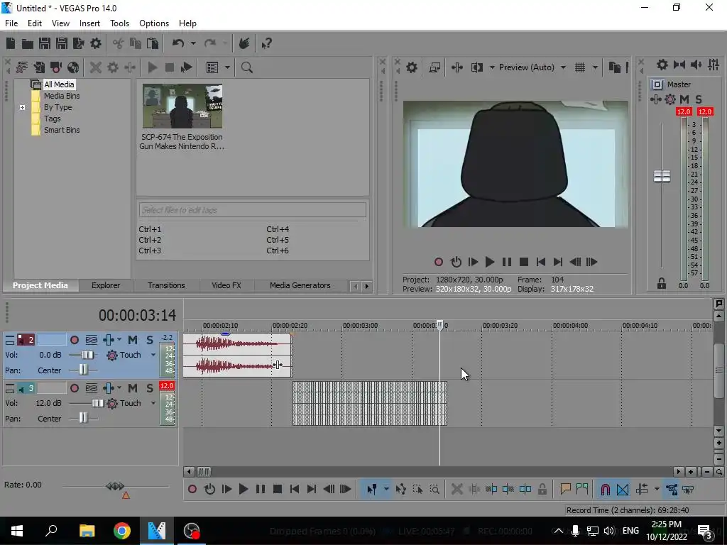Start media preview in Project Media toolbar
The height and width of the screenshot is (545, 727).
tap(152, 67)
